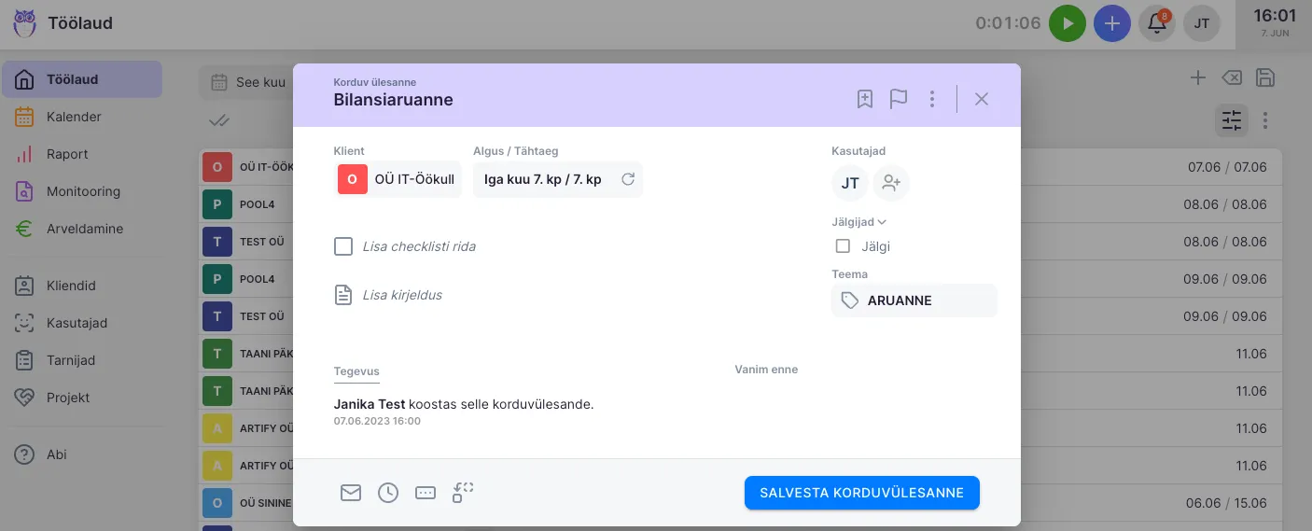The width and height of the screenshot is (1312, 531).
Task: Click the subtask icon in dialog footer
Action: 463,493
